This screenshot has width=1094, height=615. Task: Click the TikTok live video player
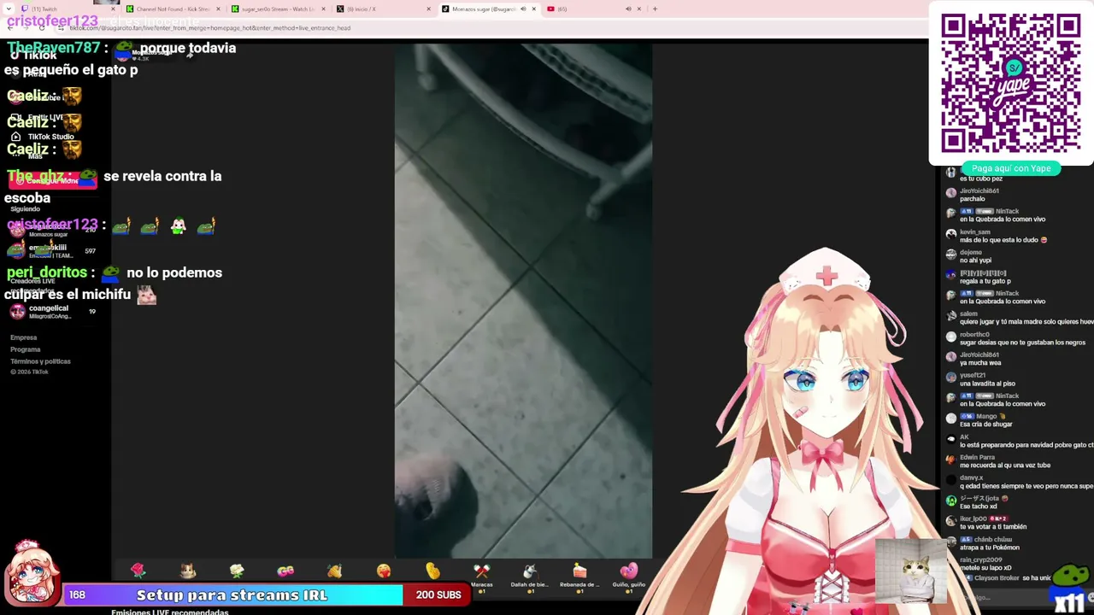click(x=523, y=301)
